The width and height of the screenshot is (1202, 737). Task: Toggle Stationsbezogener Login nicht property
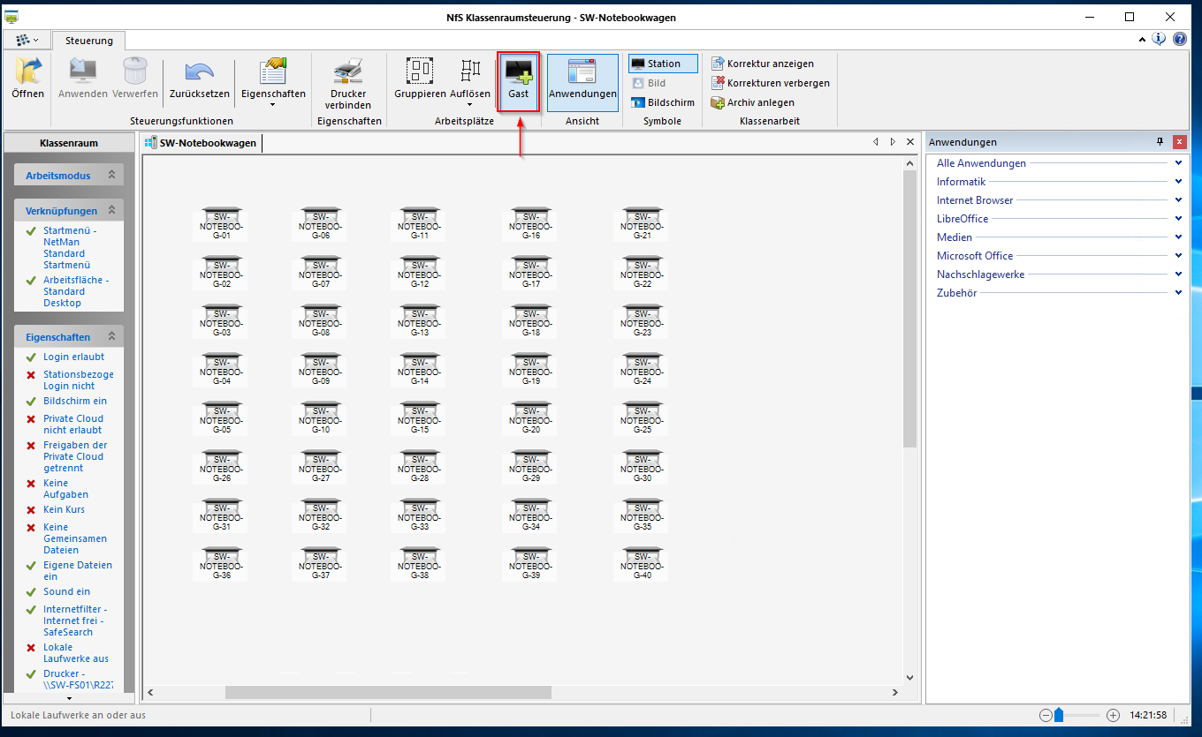click(78, 380)
